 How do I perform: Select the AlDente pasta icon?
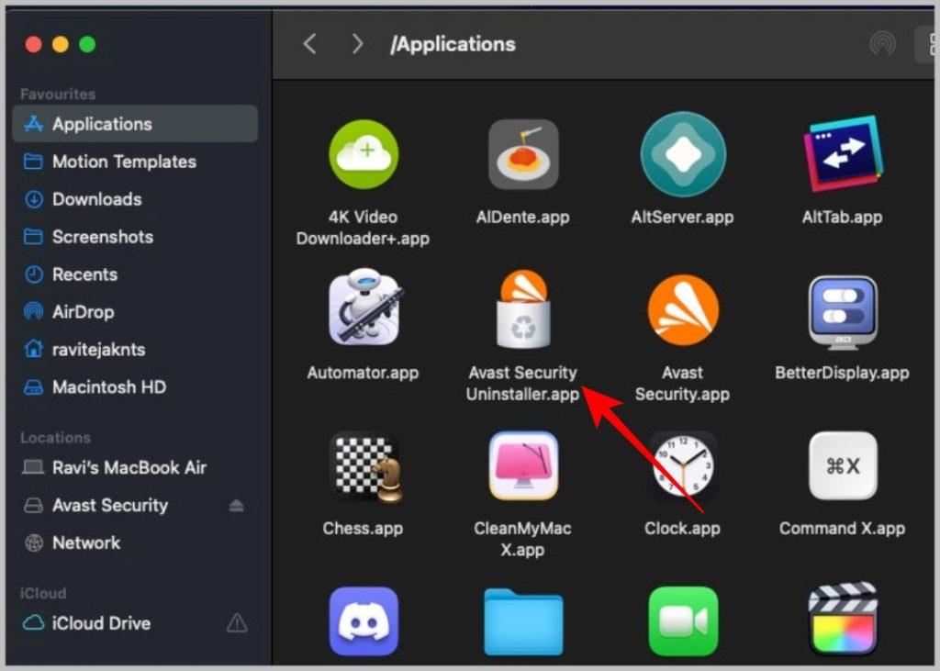point(523,154)
